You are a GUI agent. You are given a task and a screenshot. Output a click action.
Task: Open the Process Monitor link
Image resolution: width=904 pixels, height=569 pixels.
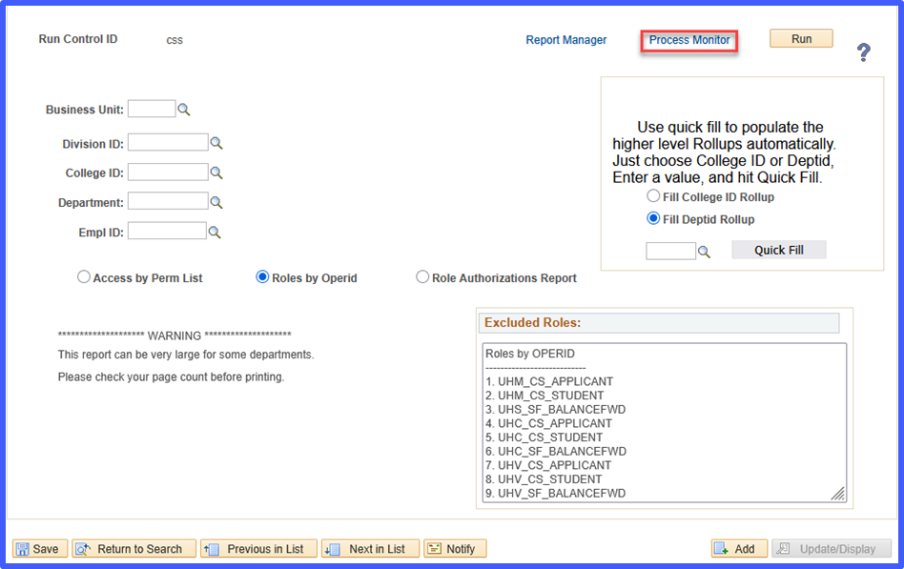(x=688, y=40)
